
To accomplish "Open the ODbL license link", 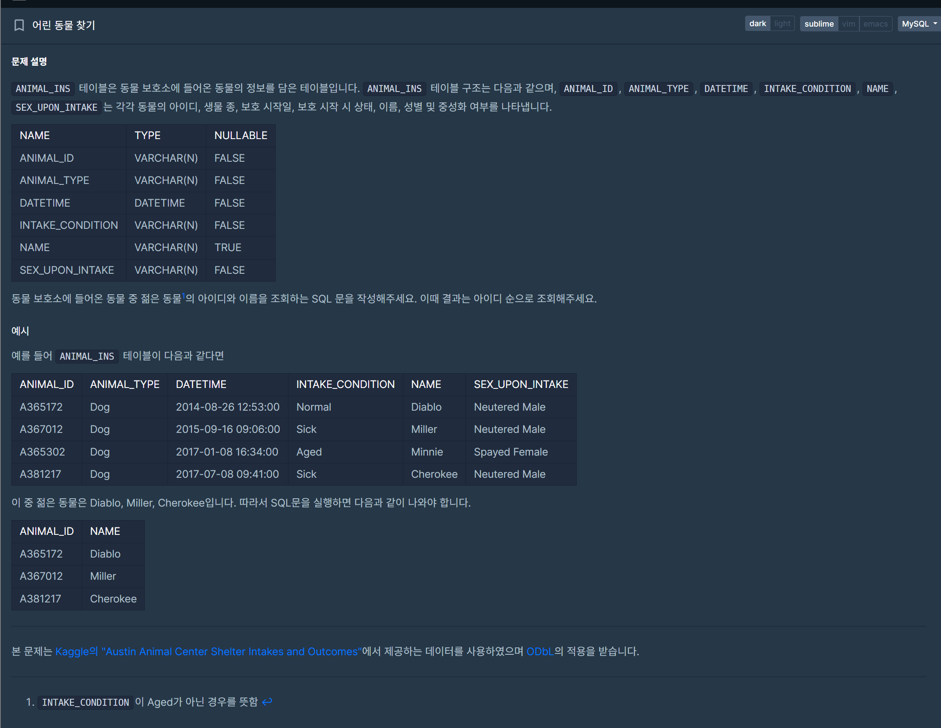I will 540,651.
